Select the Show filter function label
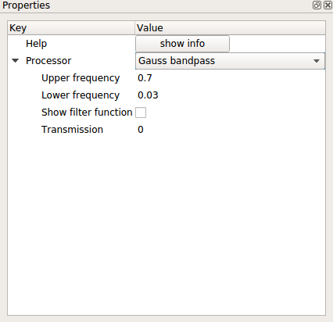333x322 pixels. [x=87, y=113]
